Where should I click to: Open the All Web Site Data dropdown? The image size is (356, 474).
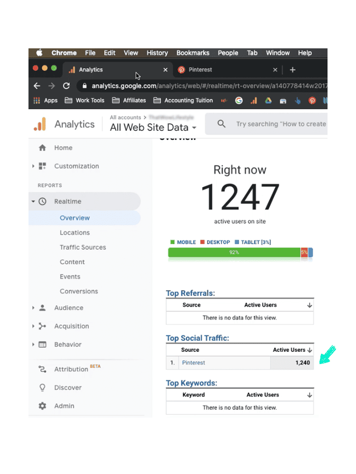tap(153, 128)
